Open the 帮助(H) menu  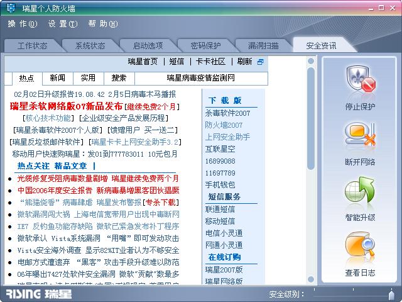point(103,24)
